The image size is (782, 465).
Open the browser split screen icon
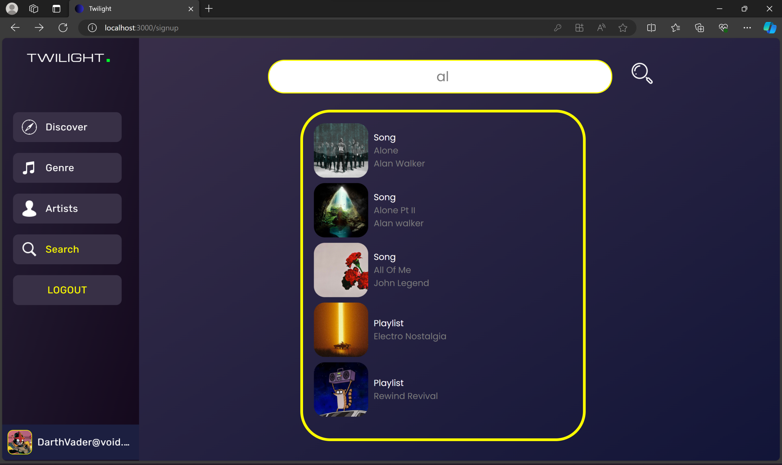(x=651, y=27)
